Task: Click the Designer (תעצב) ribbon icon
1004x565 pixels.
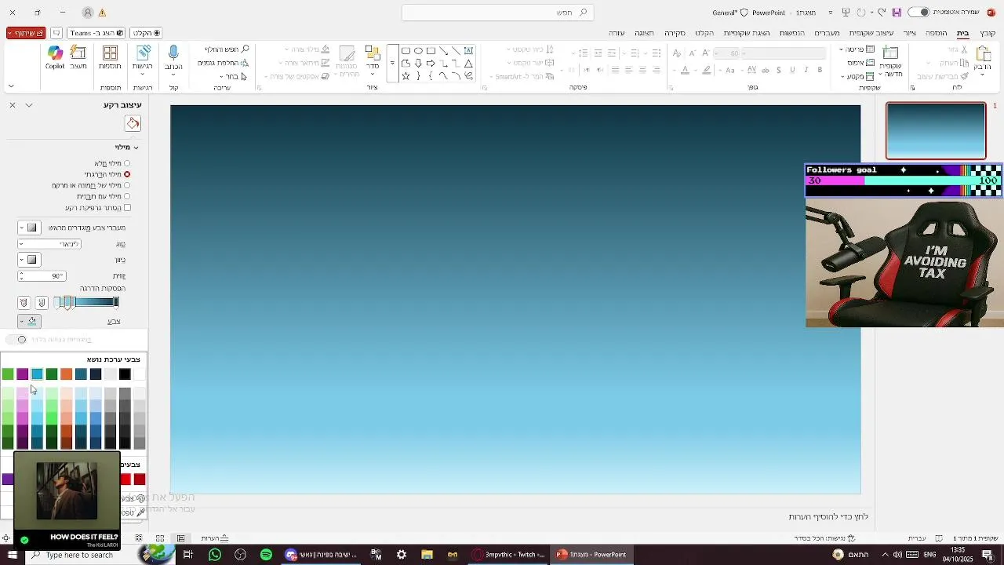Action: point(78,57)
